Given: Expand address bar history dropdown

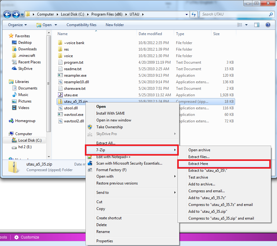Looking at the screenshot, I should coord(187,15).
